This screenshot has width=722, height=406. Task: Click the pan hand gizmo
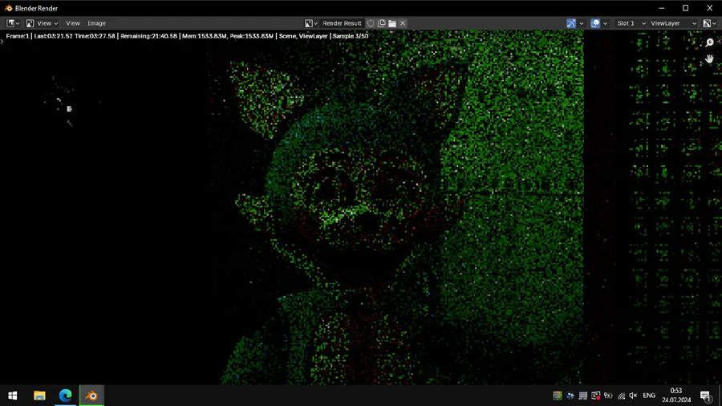pyautogui.click(x=710, y=59)
